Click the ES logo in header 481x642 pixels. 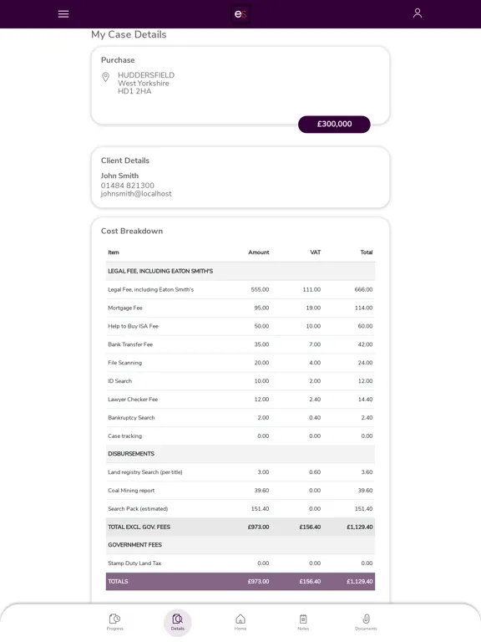click(x=240, y=14)
